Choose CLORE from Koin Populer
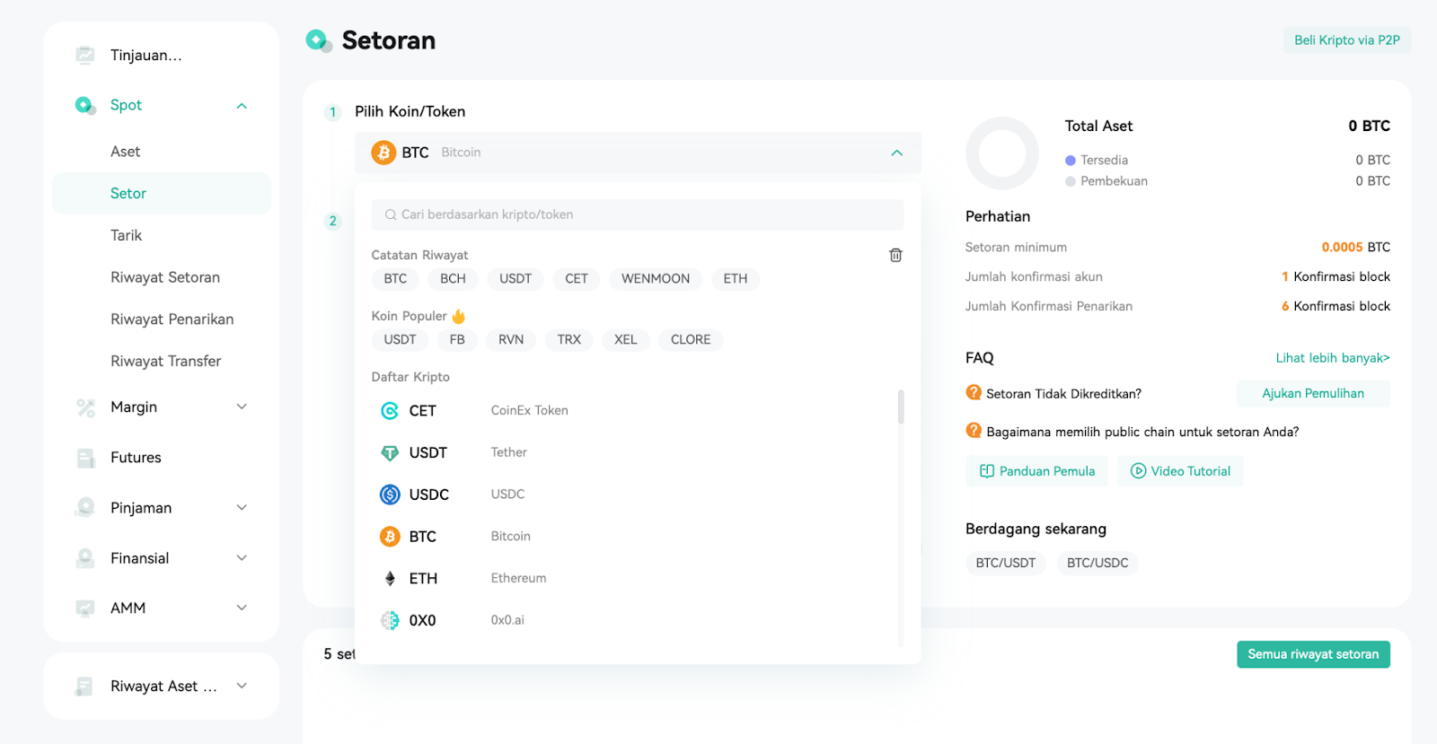This screenshot has width=1437, height=744. coord(691,340)
